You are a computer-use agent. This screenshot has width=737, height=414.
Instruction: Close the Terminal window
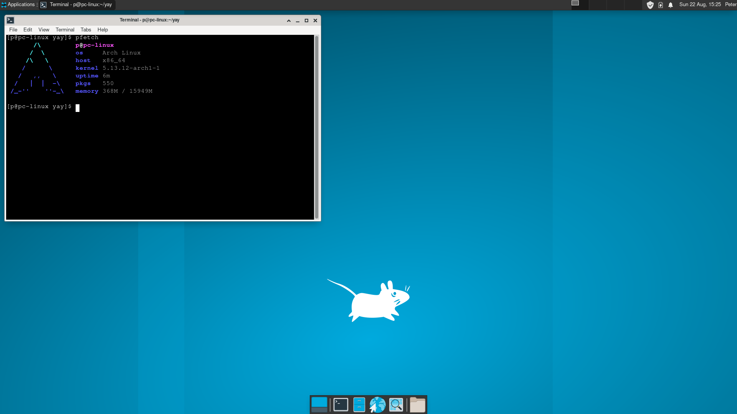click(x=315, y=21)
